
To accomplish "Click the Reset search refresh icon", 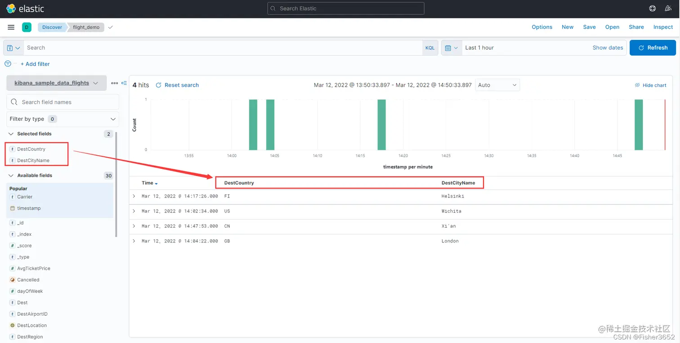I will click(x=158, y=85).
